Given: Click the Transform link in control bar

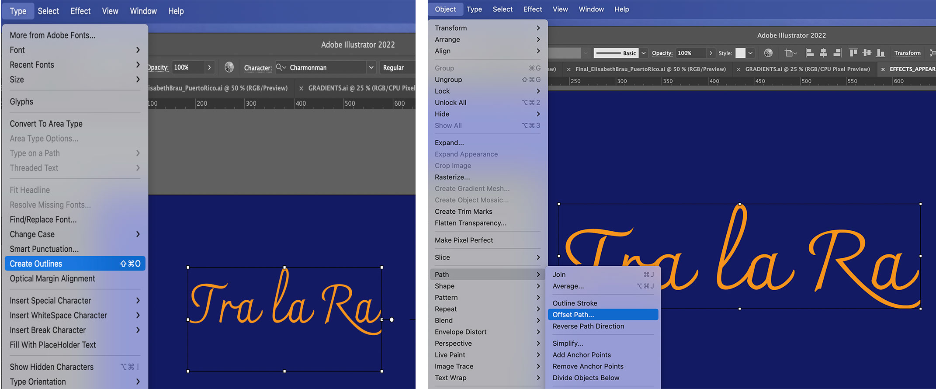Looking at the screenshot, I should click(x=907, y=53).
